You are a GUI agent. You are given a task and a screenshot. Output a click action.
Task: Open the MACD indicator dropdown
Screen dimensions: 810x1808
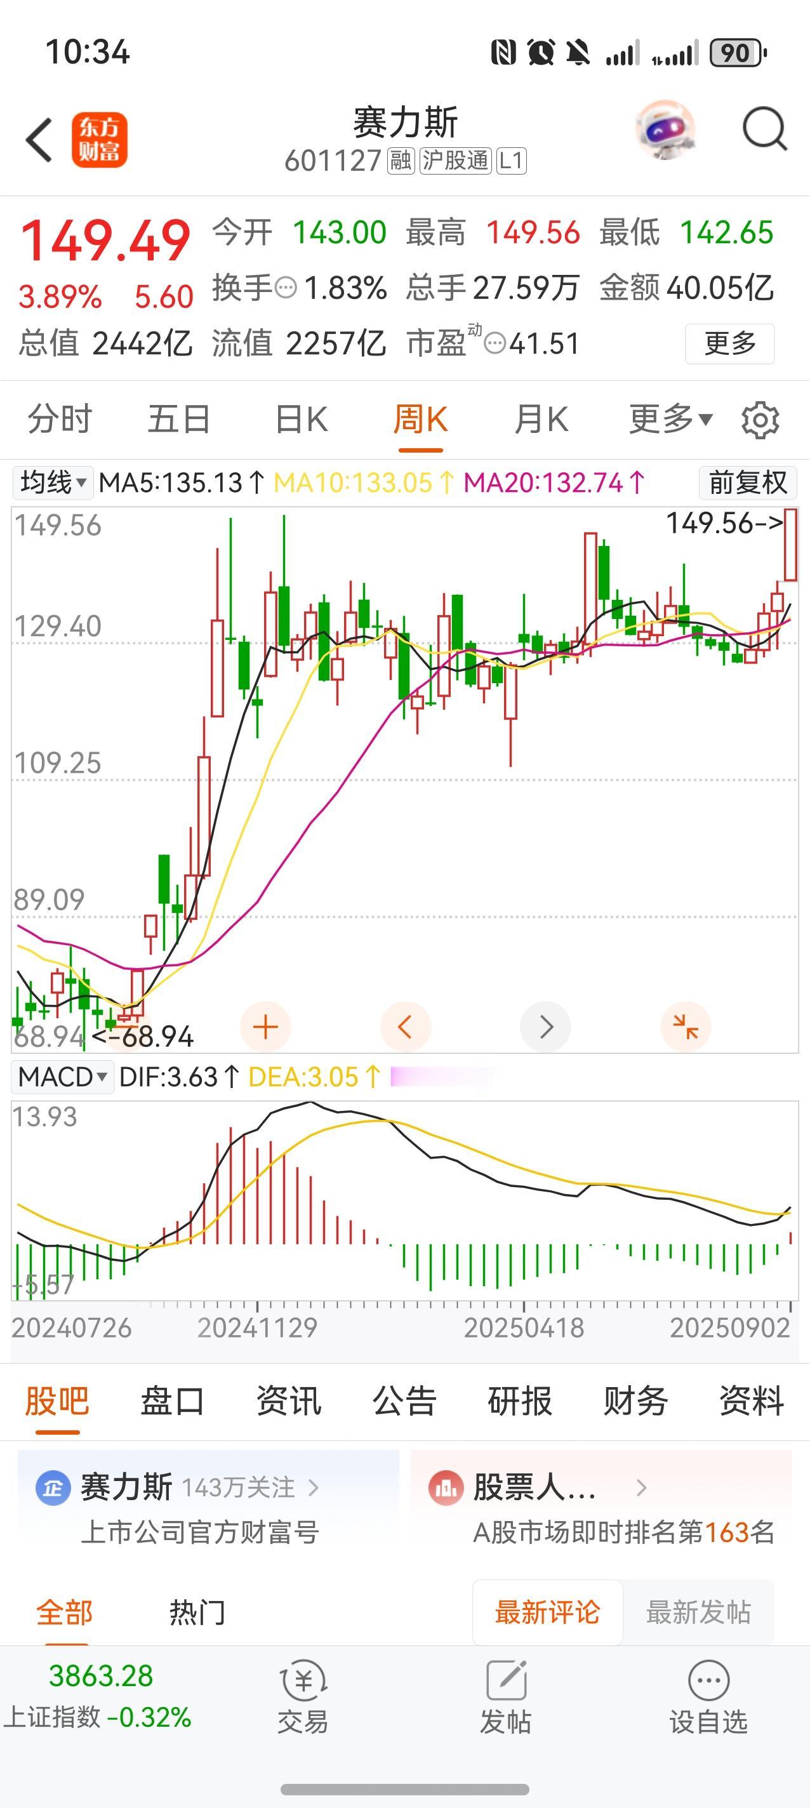[x=62, y=1077]
